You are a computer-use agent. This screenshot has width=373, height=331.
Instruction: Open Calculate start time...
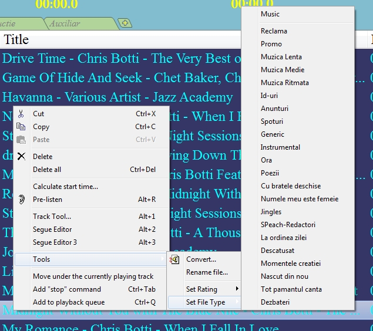tap(92, 187)
